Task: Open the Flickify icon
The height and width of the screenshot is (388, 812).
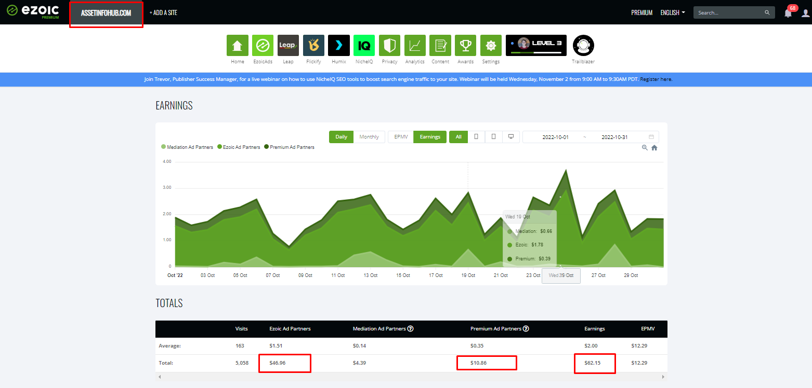Action: (313, 46)
